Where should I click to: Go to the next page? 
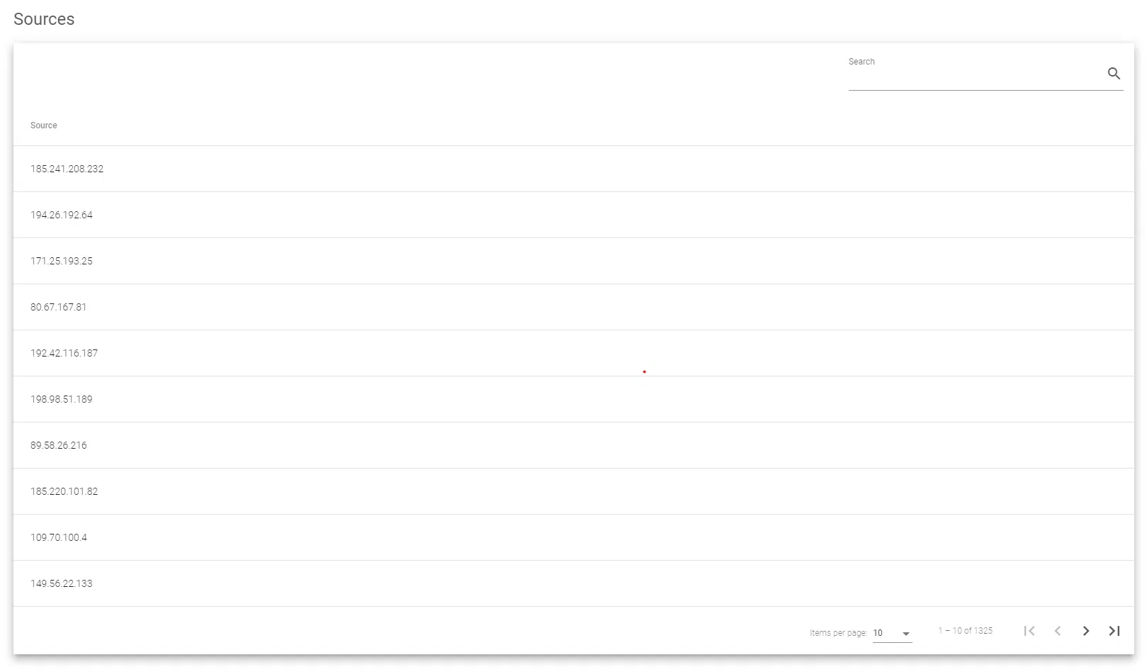tap(1086, 631)
